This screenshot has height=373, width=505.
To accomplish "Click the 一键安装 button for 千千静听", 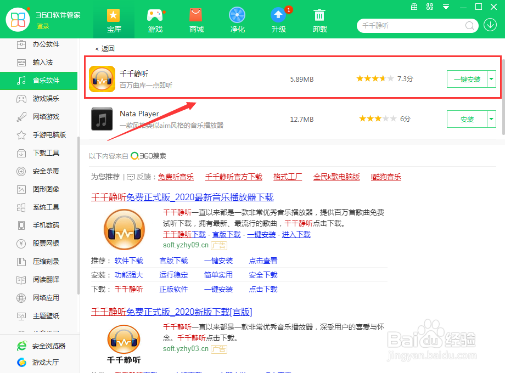I will pos(467,79).
